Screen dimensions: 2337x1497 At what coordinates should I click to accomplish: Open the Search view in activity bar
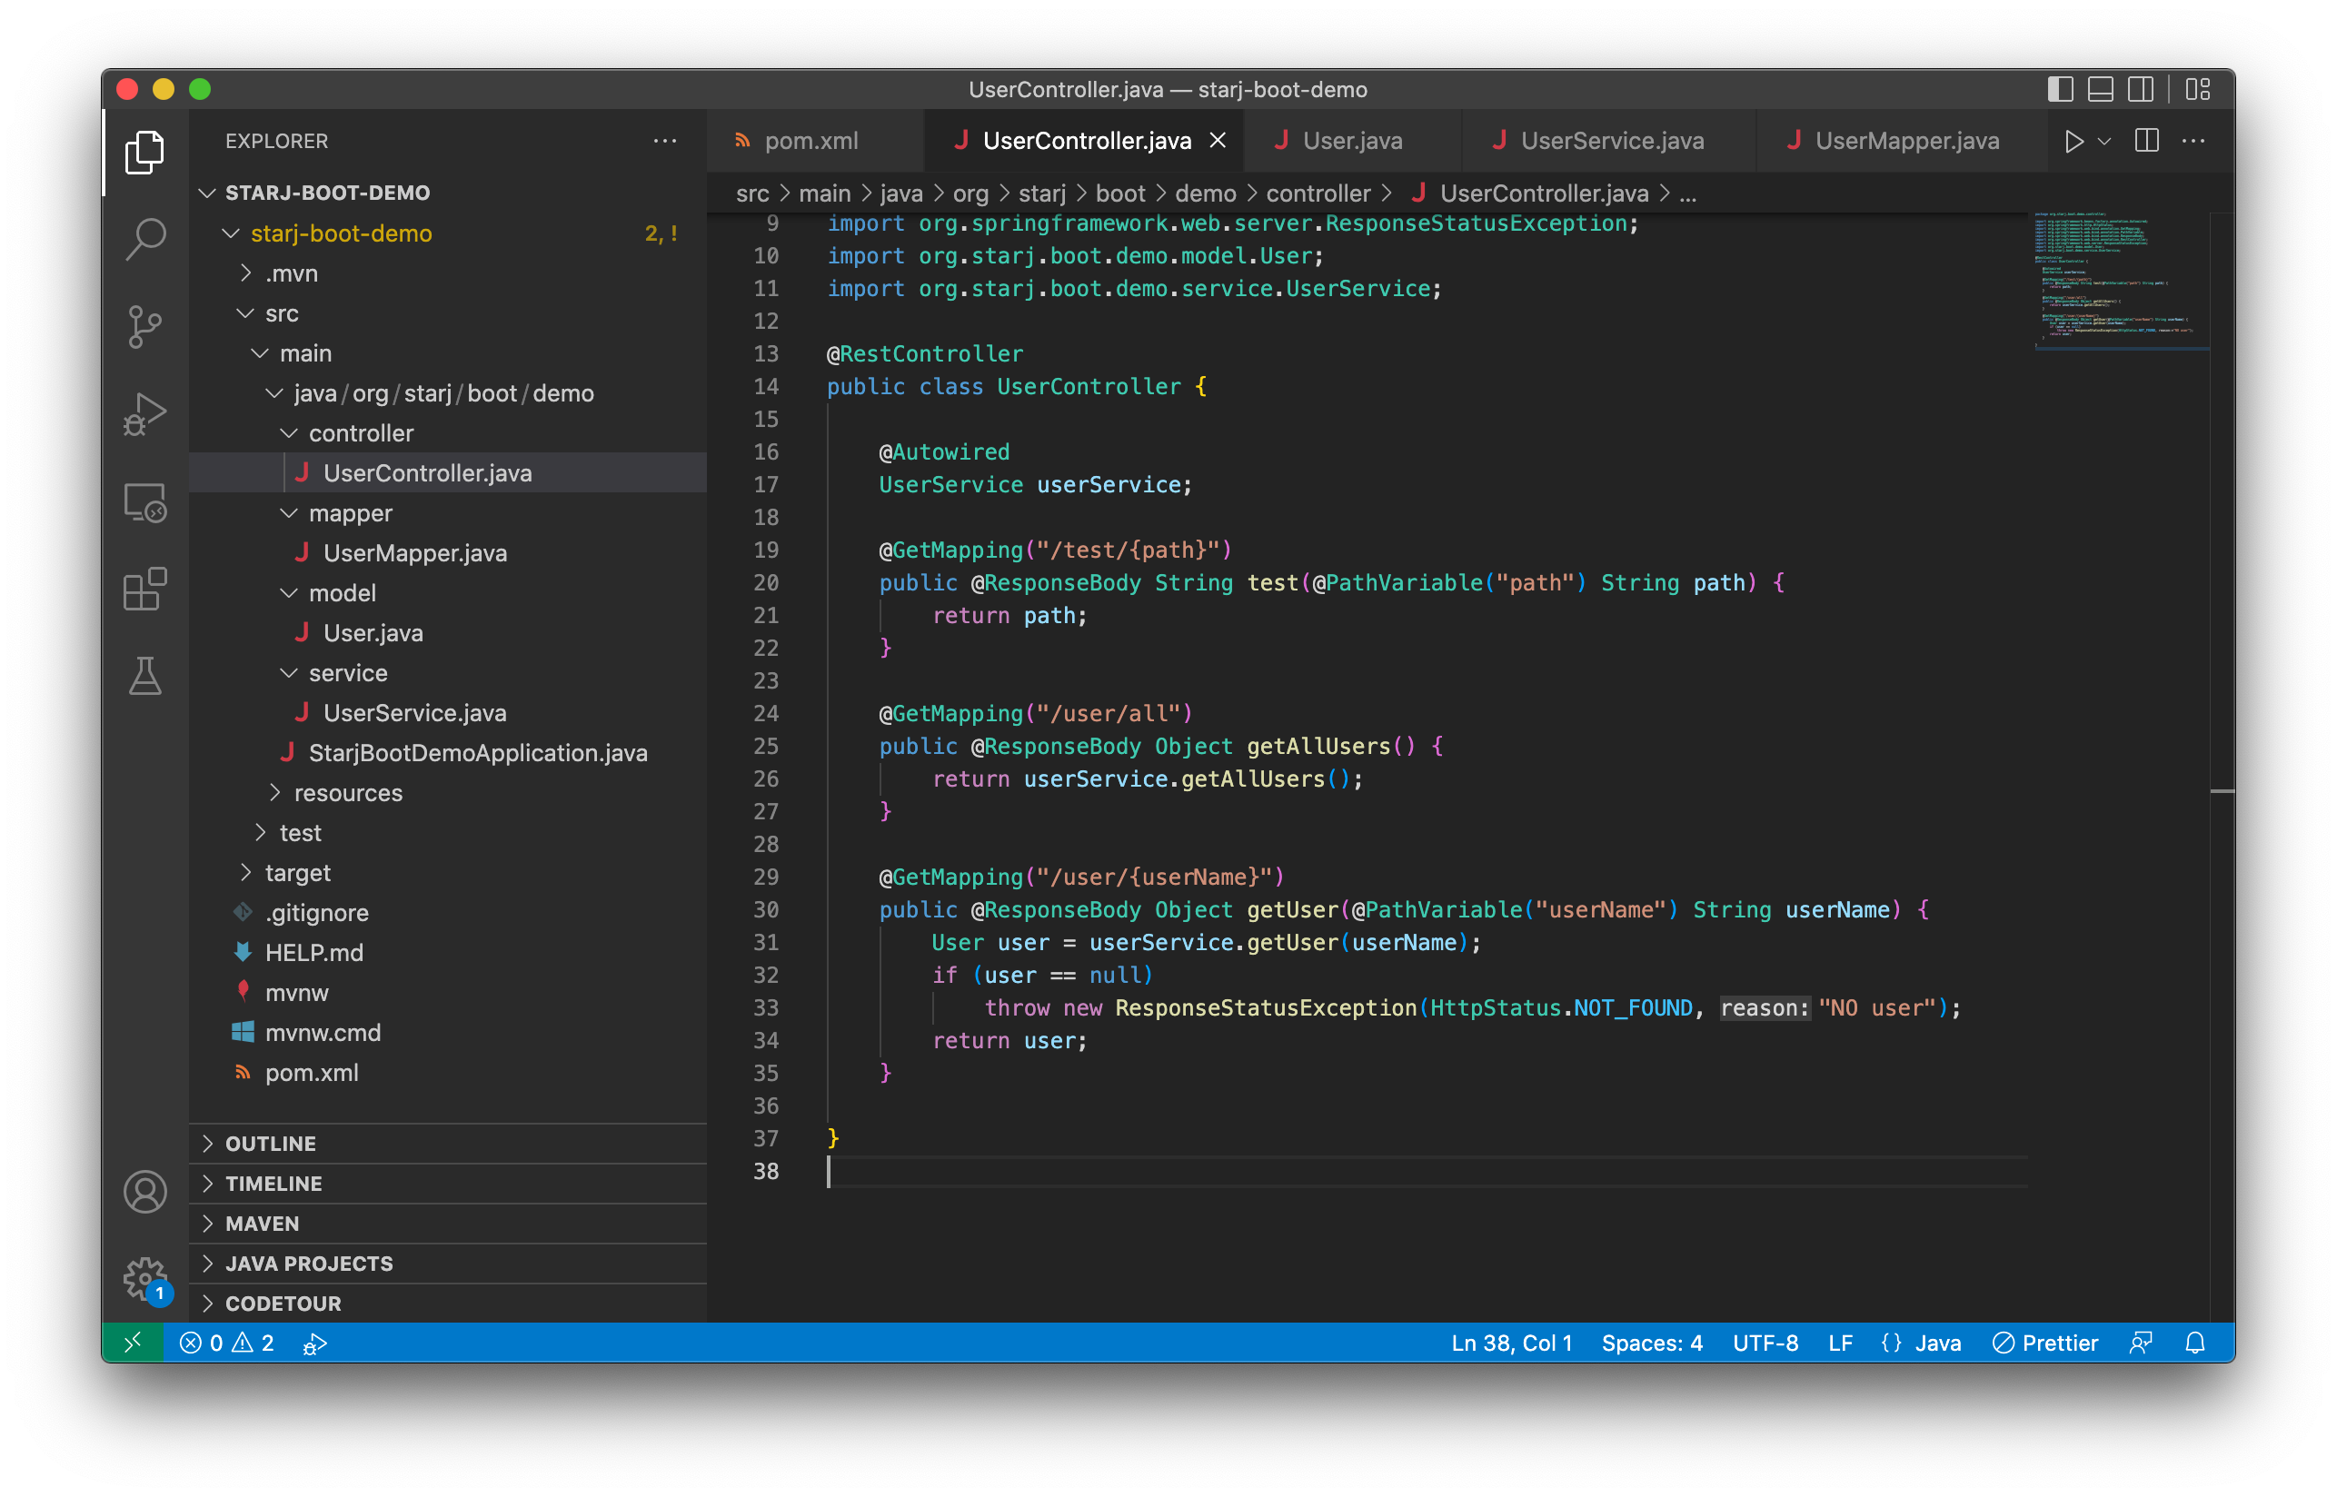point(144,237)
